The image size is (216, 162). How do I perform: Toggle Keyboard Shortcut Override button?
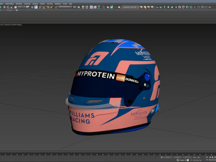click(36, 7)
